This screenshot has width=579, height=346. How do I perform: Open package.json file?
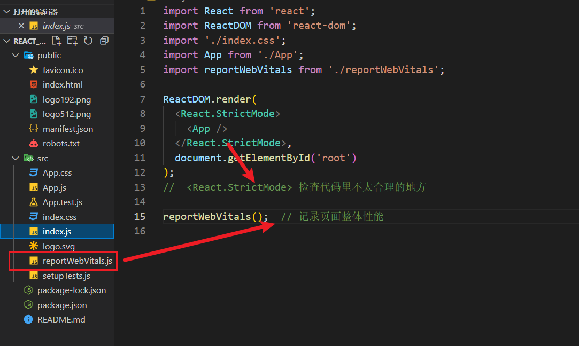pos(62,305)
